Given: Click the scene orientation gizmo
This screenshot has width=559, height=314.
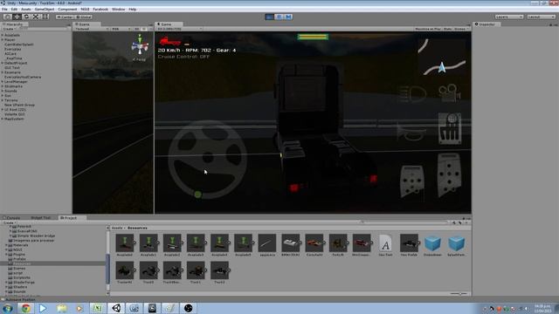Looking at the screenshot, I should tap(140, 45).
